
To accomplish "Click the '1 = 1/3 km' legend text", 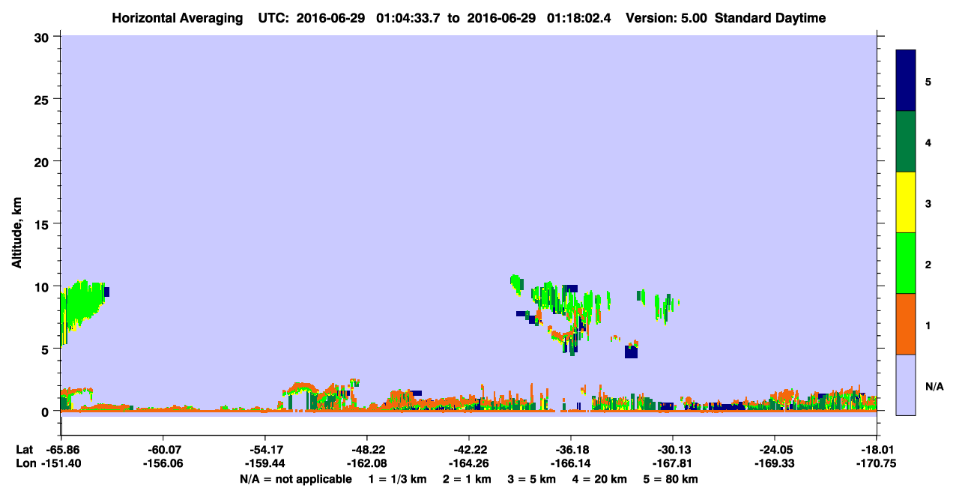I will click(x=399, y=479).
